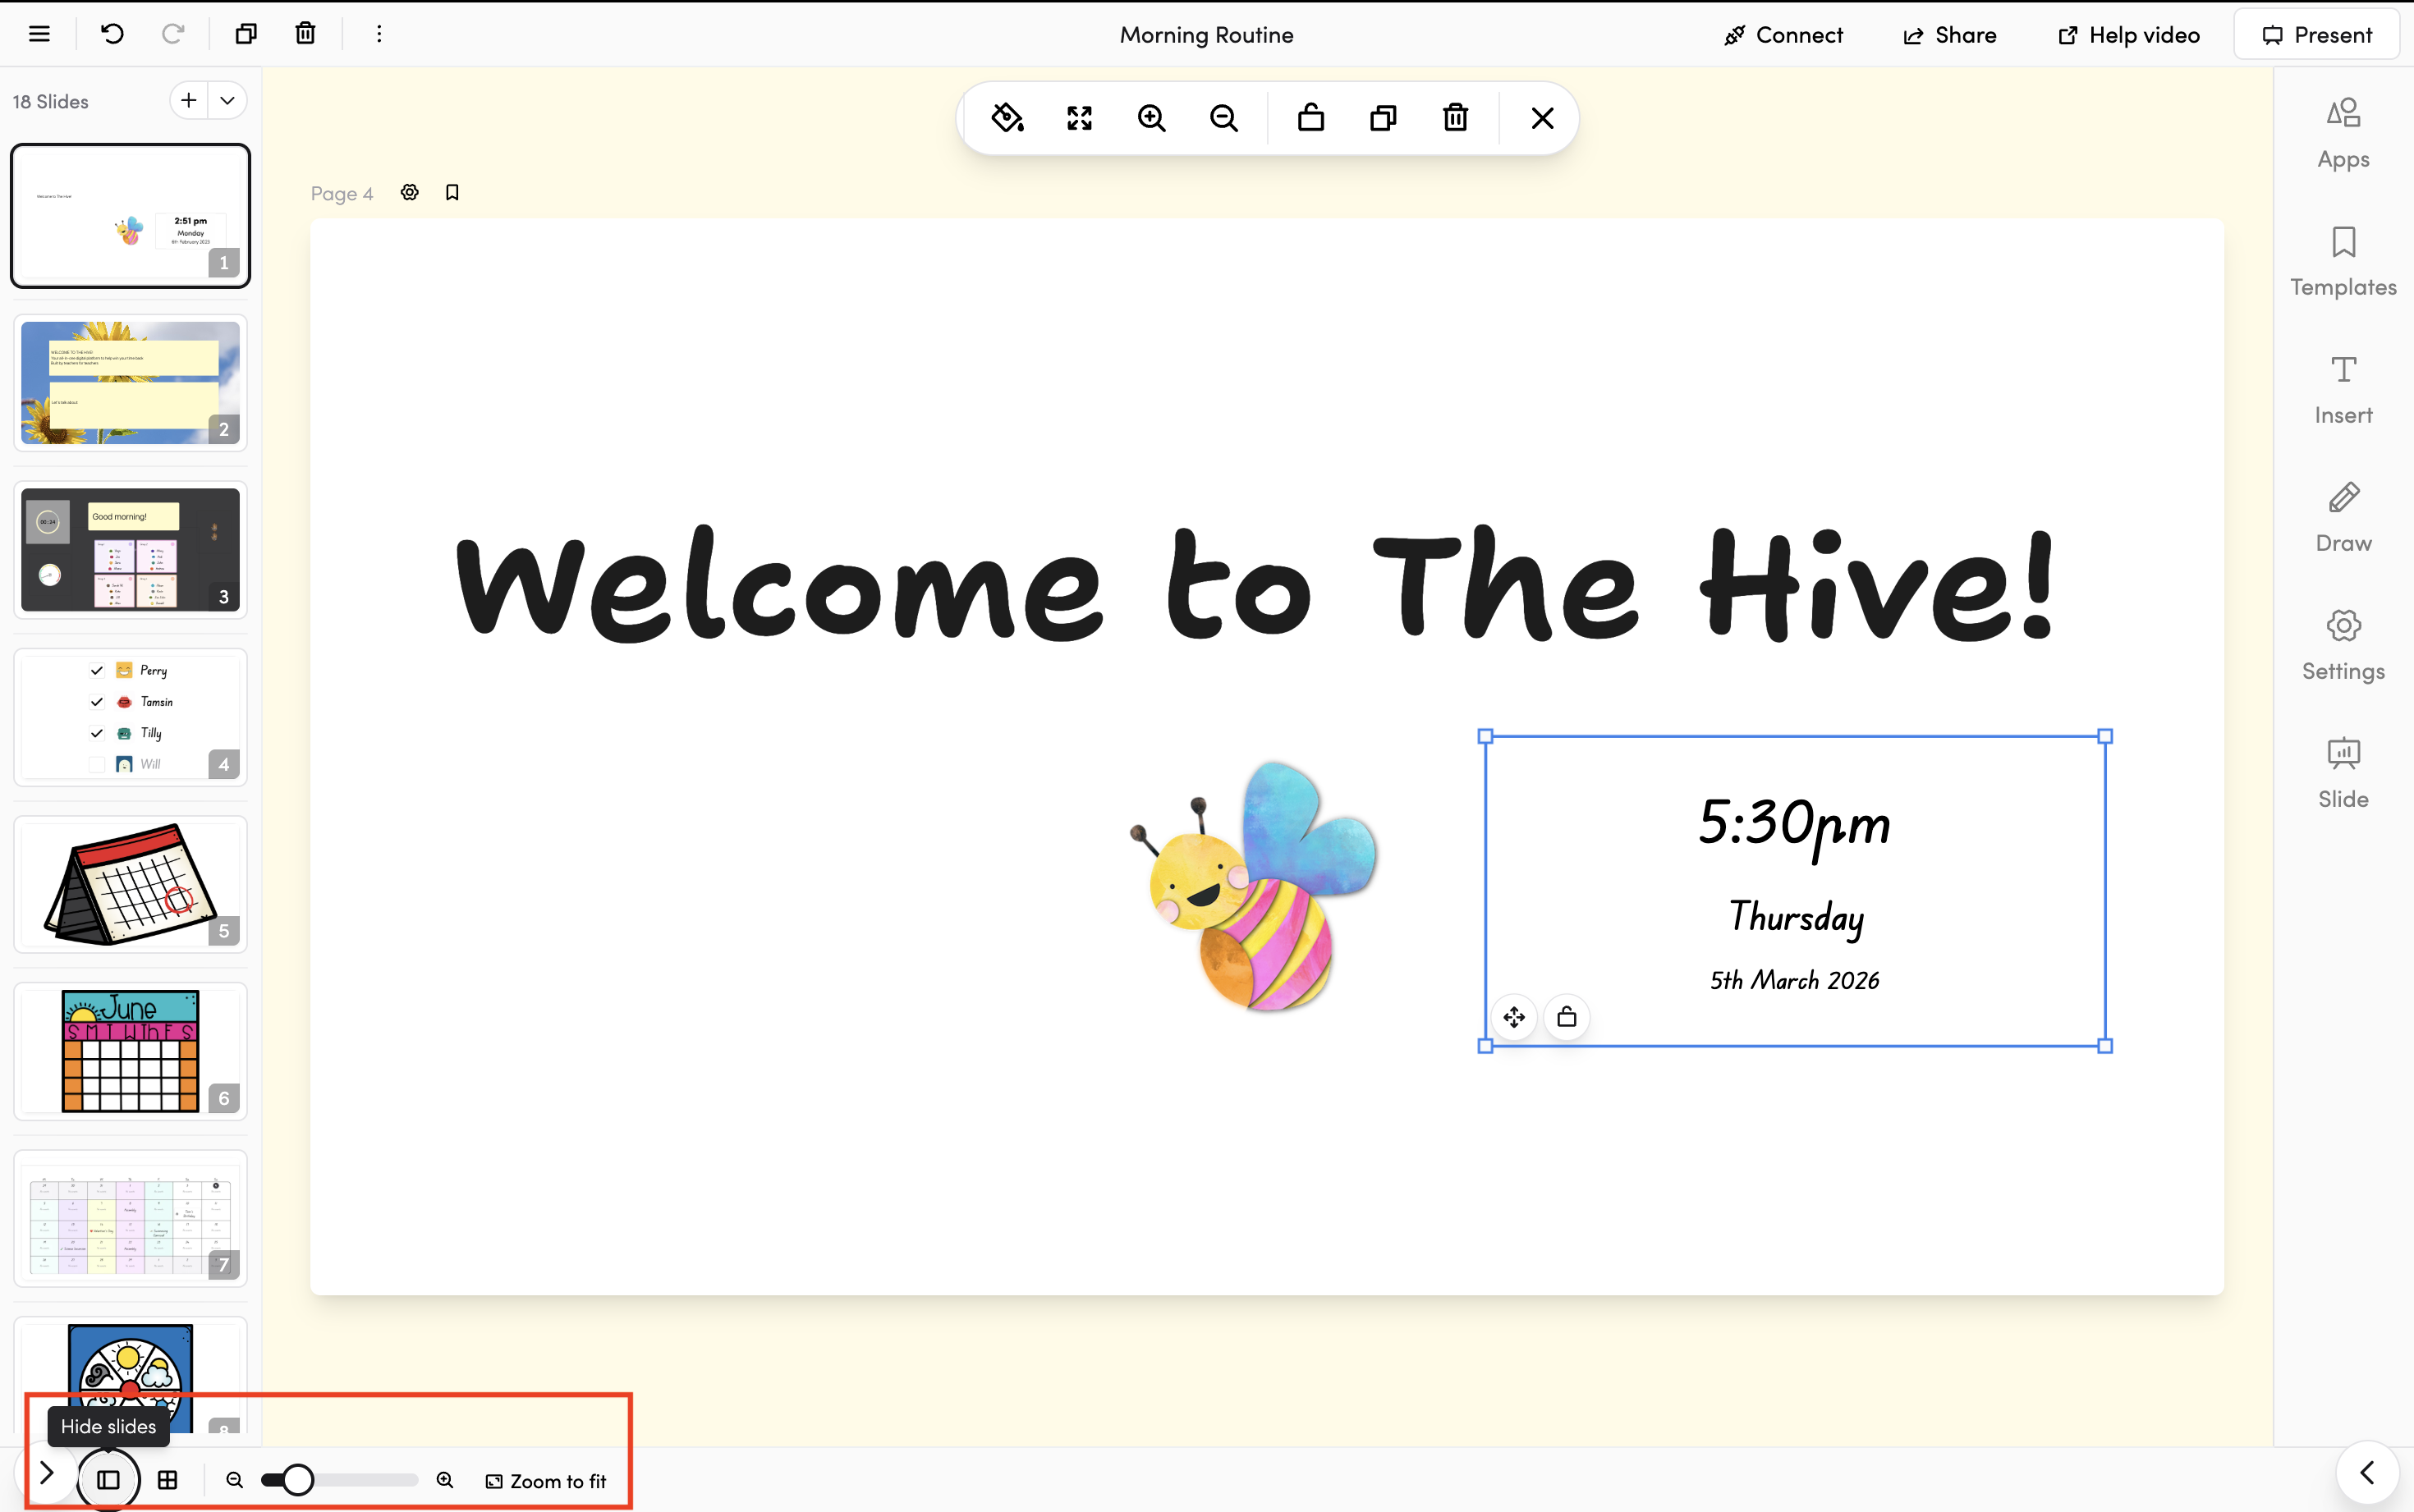Click Zoom to fit button
Screen dimensions: 2414x1512
coord(546,1481)
